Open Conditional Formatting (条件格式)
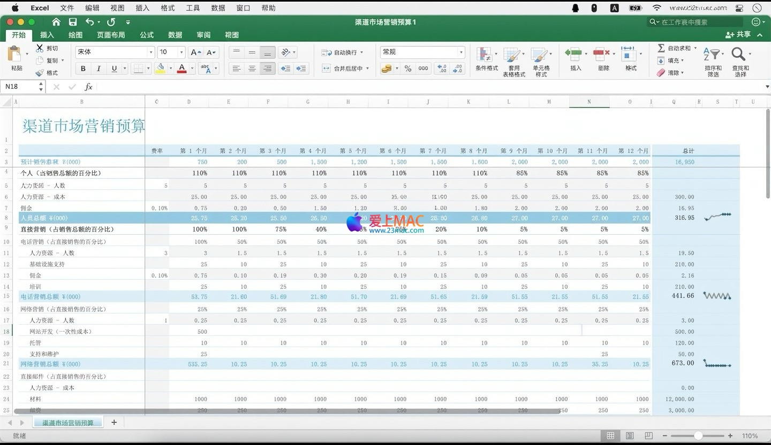 point(485,56)
